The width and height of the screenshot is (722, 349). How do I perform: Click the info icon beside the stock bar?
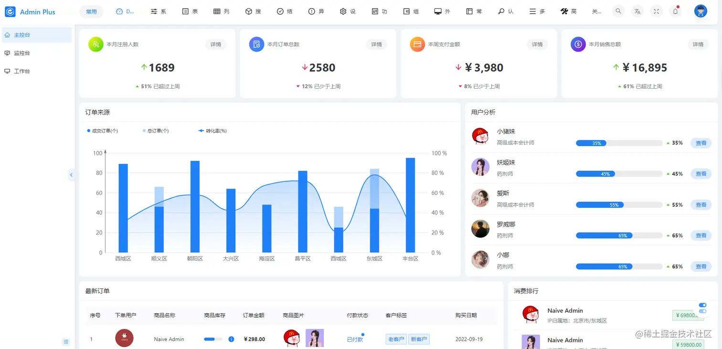[231, 339]
